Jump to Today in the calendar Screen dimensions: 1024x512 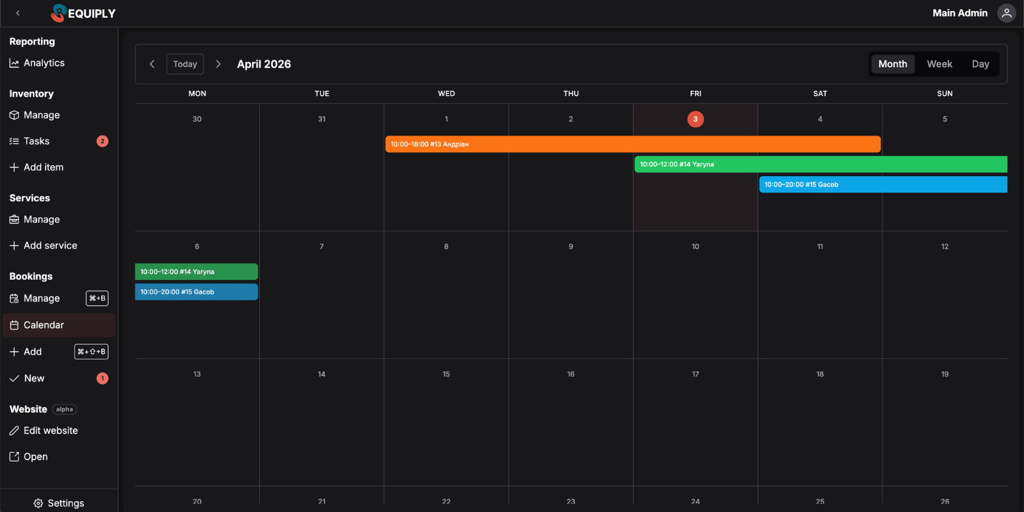[x=185, y=64]
